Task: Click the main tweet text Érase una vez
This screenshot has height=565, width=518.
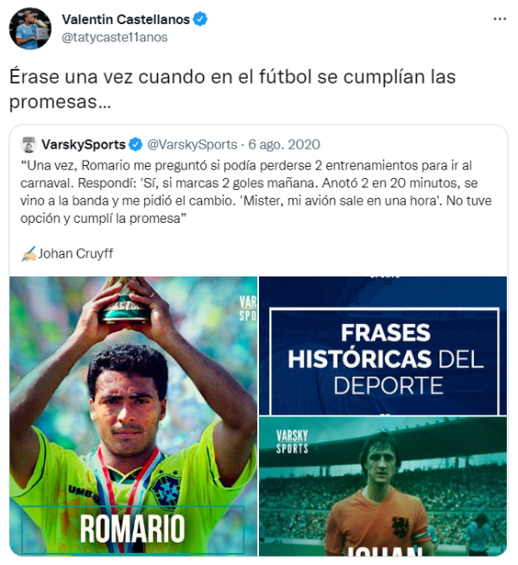Action: point(232,89)
